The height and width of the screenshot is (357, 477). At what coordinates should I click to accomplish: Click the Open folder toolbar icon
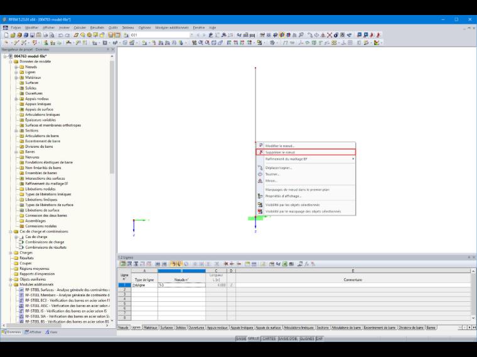[13, 35]
